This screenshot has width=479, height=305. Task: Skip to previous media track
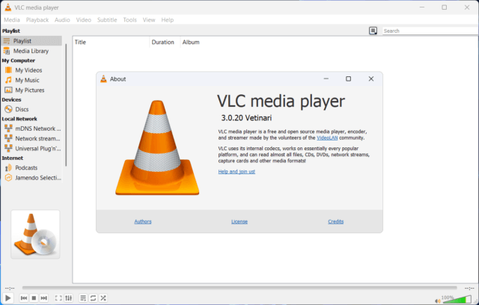pos(24,298)
